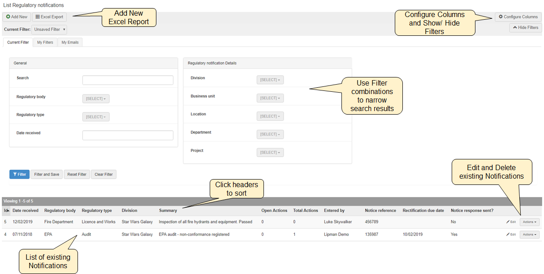Viewport: 544px width, 274px height.
Task: Export the list with Excel Export
Action: click(x=49, y=17)
